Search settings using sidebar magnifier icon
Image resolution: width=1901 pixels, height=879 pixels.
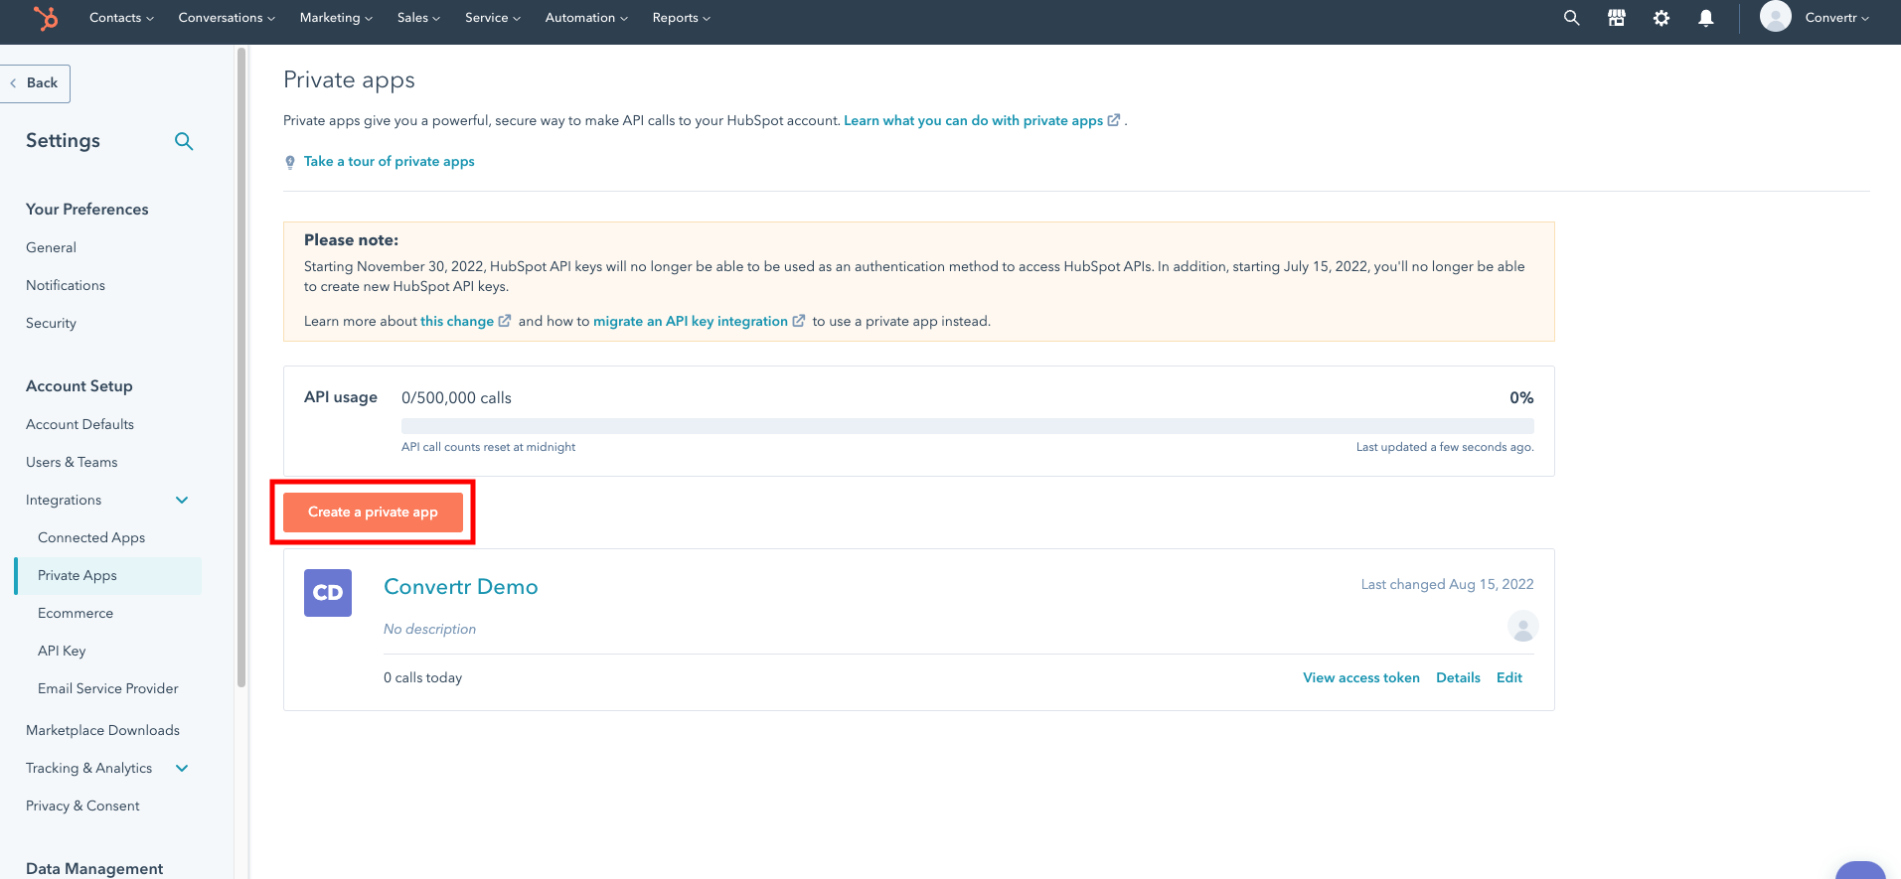click(x=184, y=141)
